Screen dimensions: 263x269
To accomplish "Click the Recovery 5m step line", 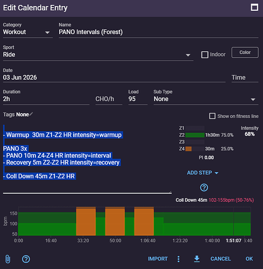I will click(61, 162).
